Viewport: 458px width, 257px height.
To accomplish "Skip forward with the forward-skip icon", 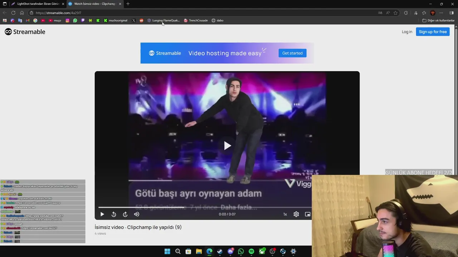I will pyautogui.click(x=125, y=214).
